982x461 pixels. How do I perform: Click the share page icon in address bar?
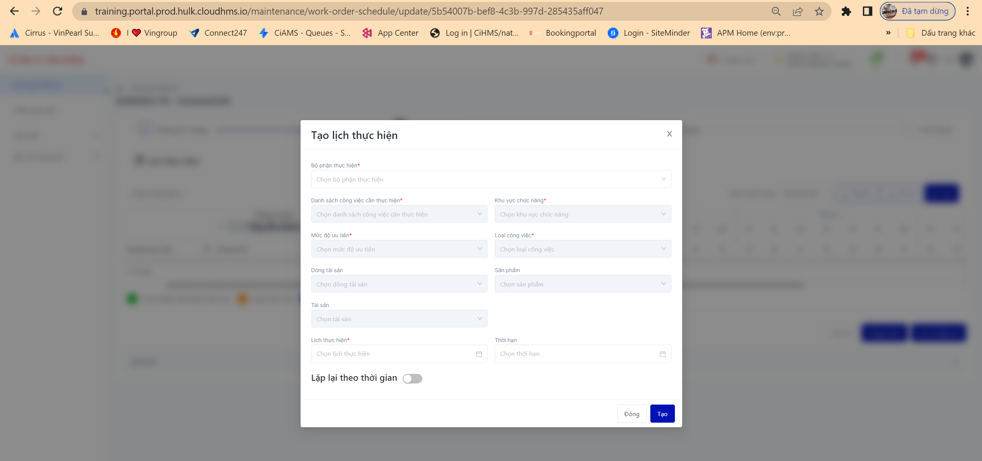(x=798, y=11)
